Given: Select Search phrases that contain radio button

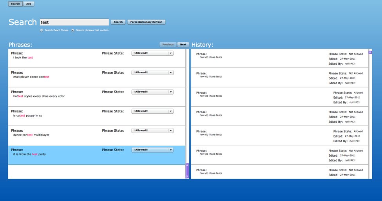Looking at the screenshot, I should tap(72, 30).
